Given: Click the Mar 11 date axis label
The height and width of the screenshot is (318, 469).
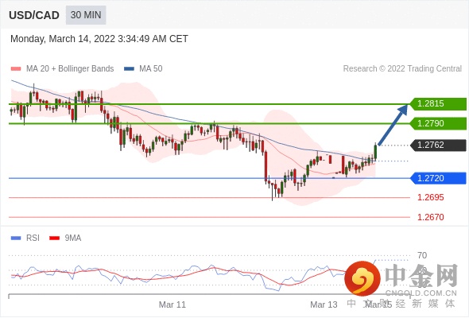Looking at the screenshot, I should pyautogui.click(x=172, y=304).
